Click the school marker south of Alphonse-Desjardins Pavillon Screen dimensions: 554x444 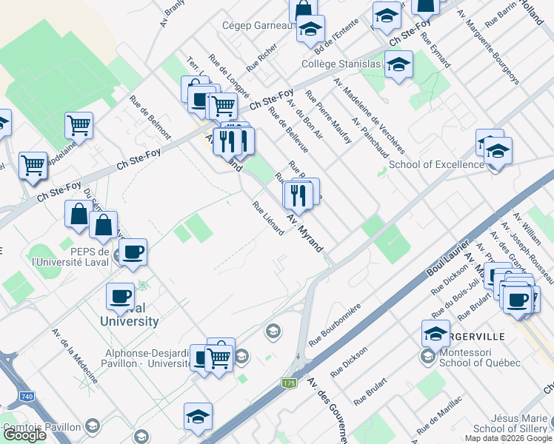pyautogui.click(x=198, y=417)
